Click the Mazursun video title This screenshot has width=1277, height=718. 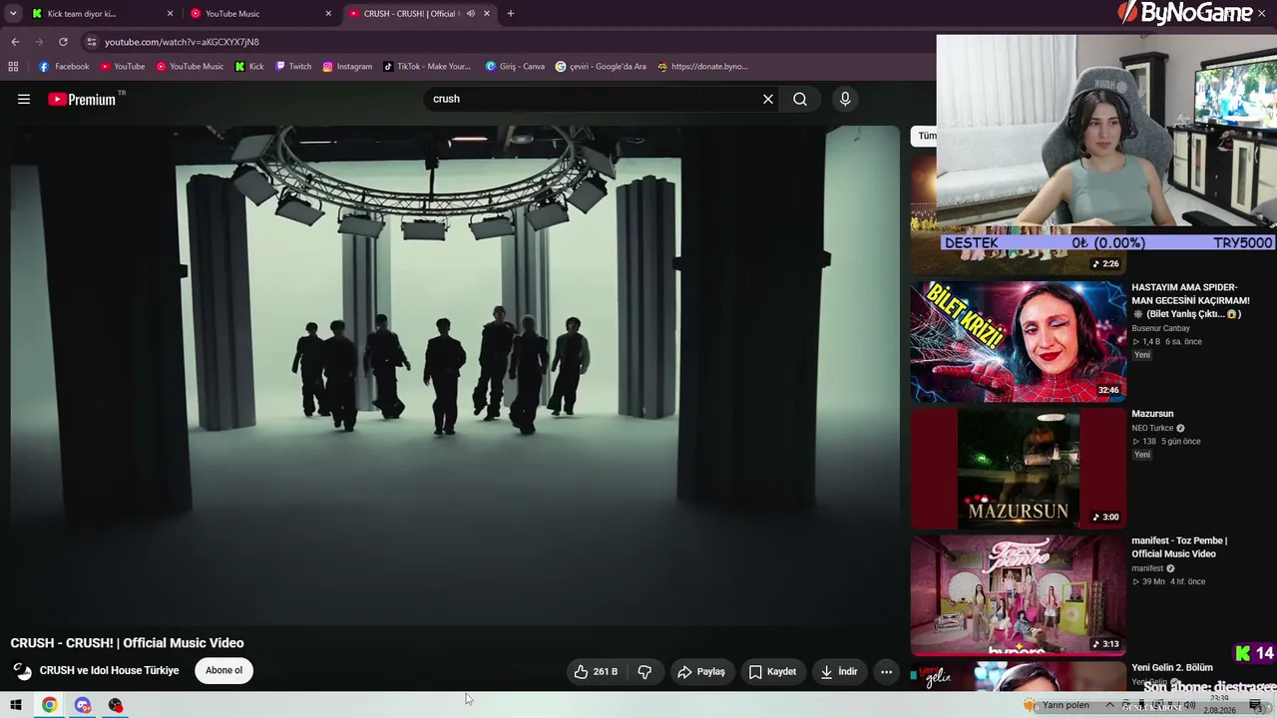(x=1152, y=414)
